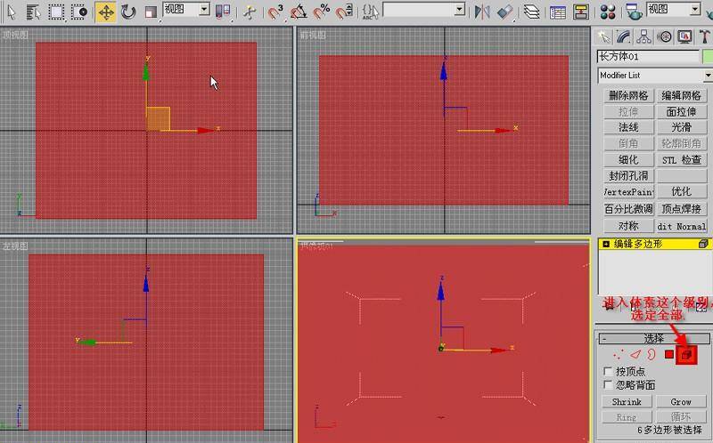Select the Rotate tool
The width and height of the screenshot is (713, 443).
coord(128,12)
